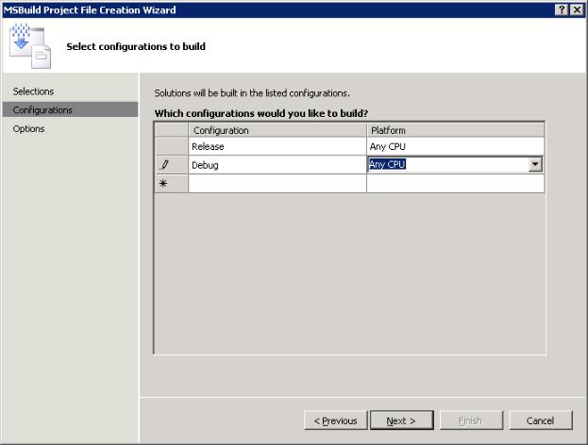
Task: Click the Previous button
Action: tap(336, 420)
